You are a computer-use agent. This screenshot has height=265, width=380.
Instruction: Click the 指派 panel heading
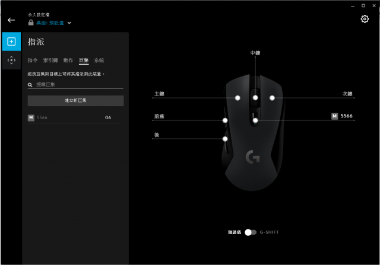[36, 42]
